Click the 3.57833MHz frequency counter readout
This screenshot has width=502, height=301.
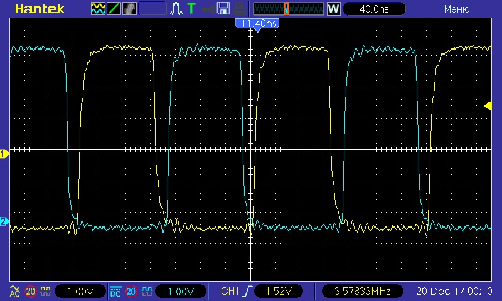(363, 292)
